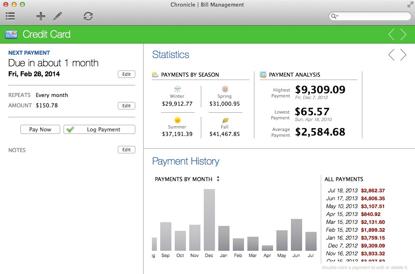Toggle full screen mode with corner arrows
This screenshot has height=274, width=415.
(x=410, y=5)
